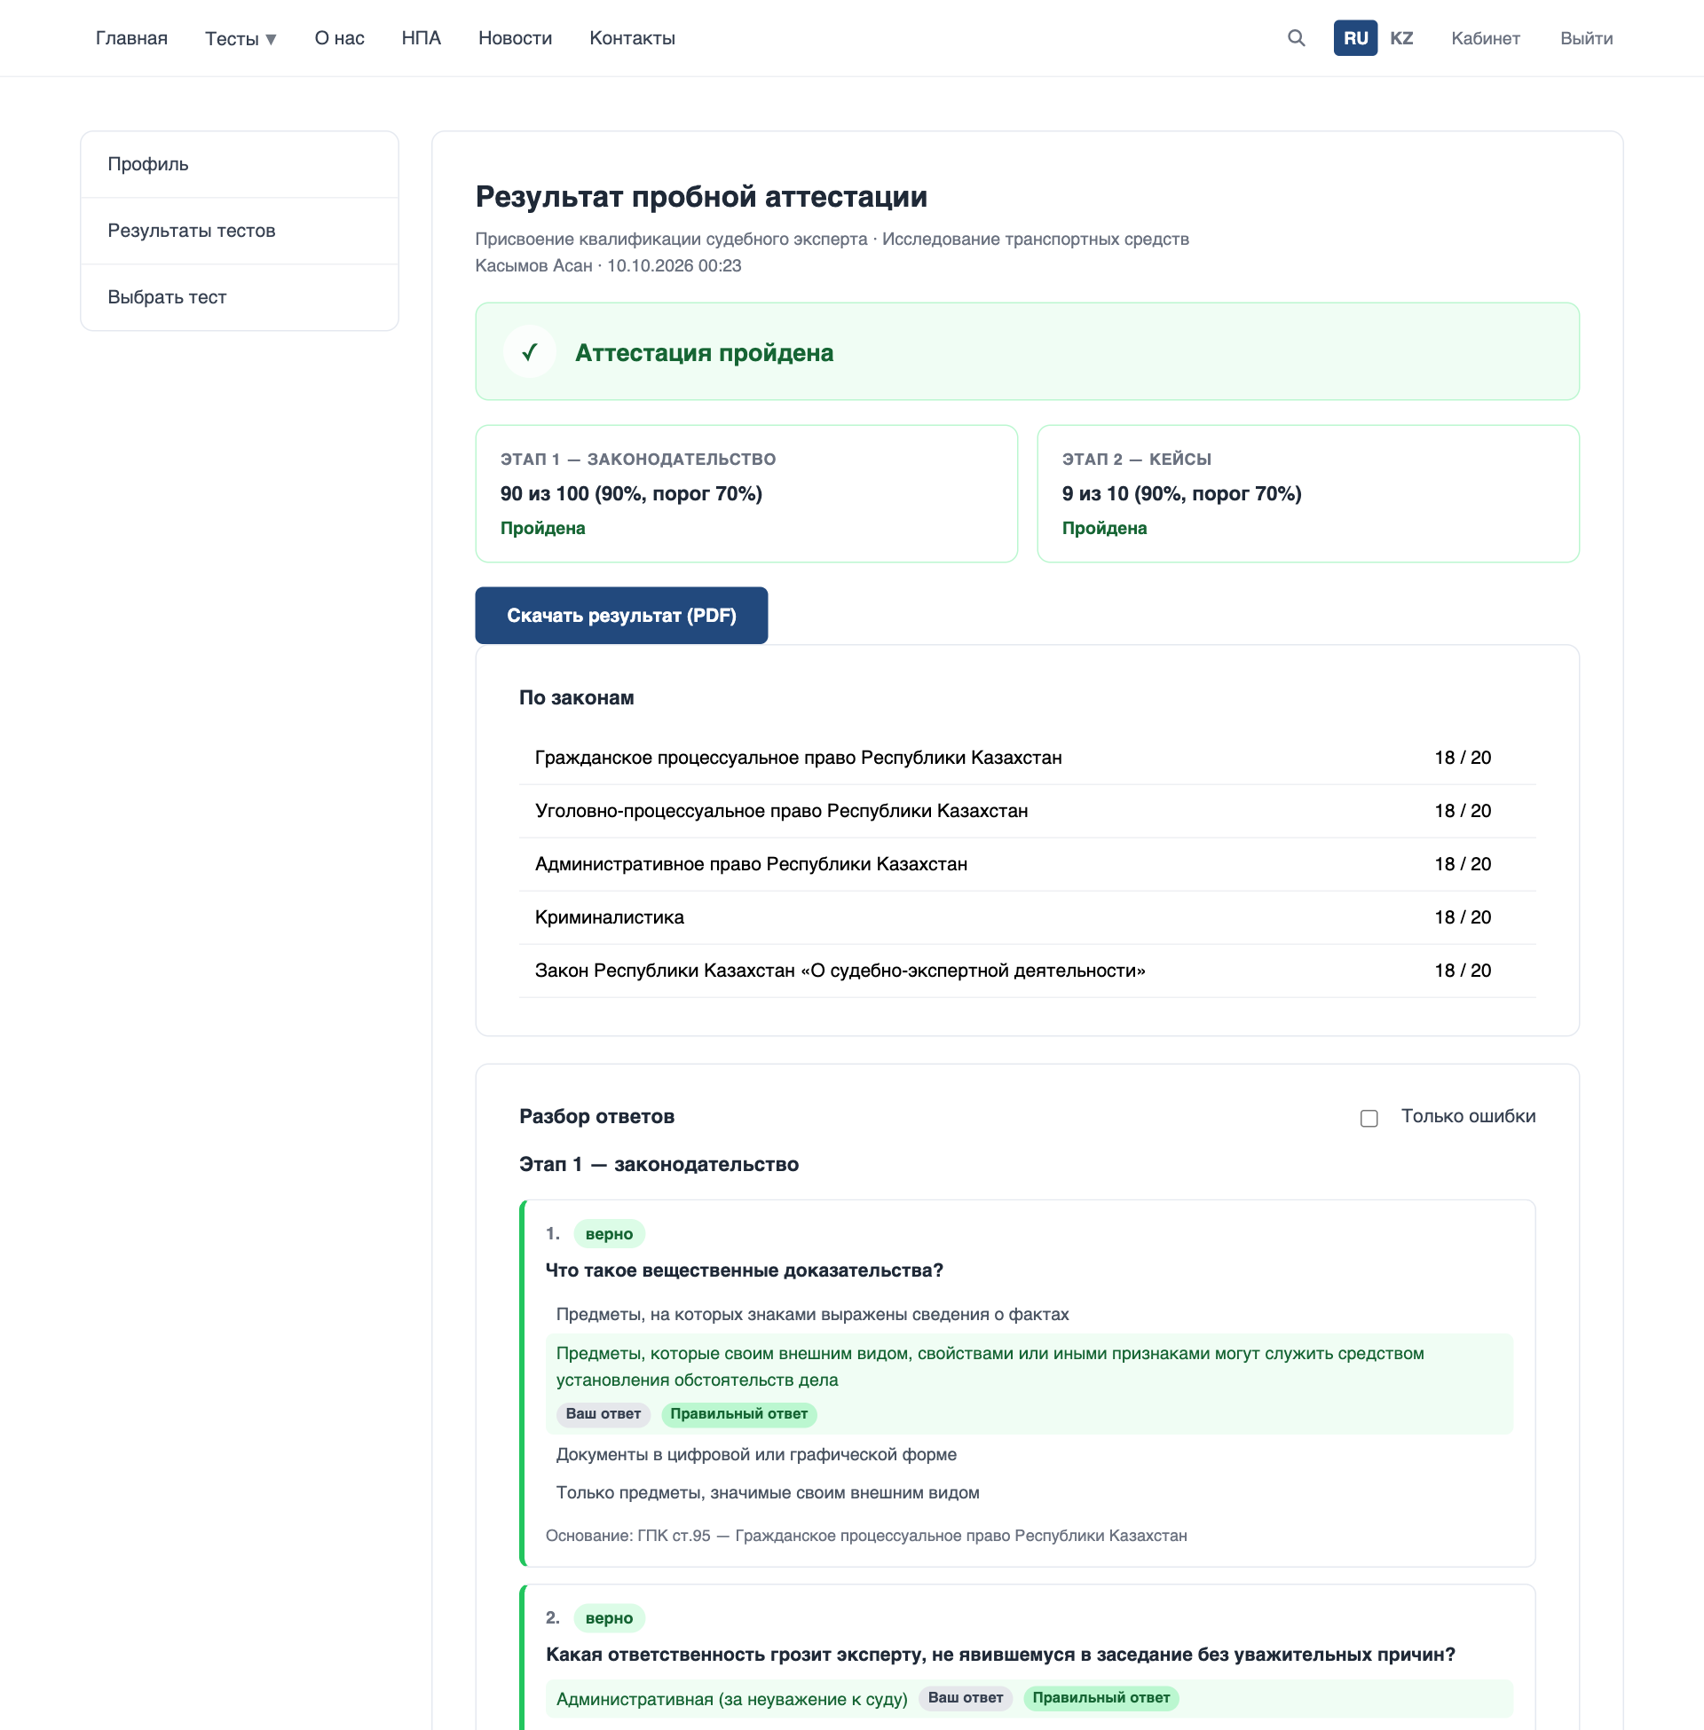The width and height of the screenshot is (1704, 1730).
Task: Click answer Предметы, на которых знаками выражены сведения
Action: [813, 1315]
